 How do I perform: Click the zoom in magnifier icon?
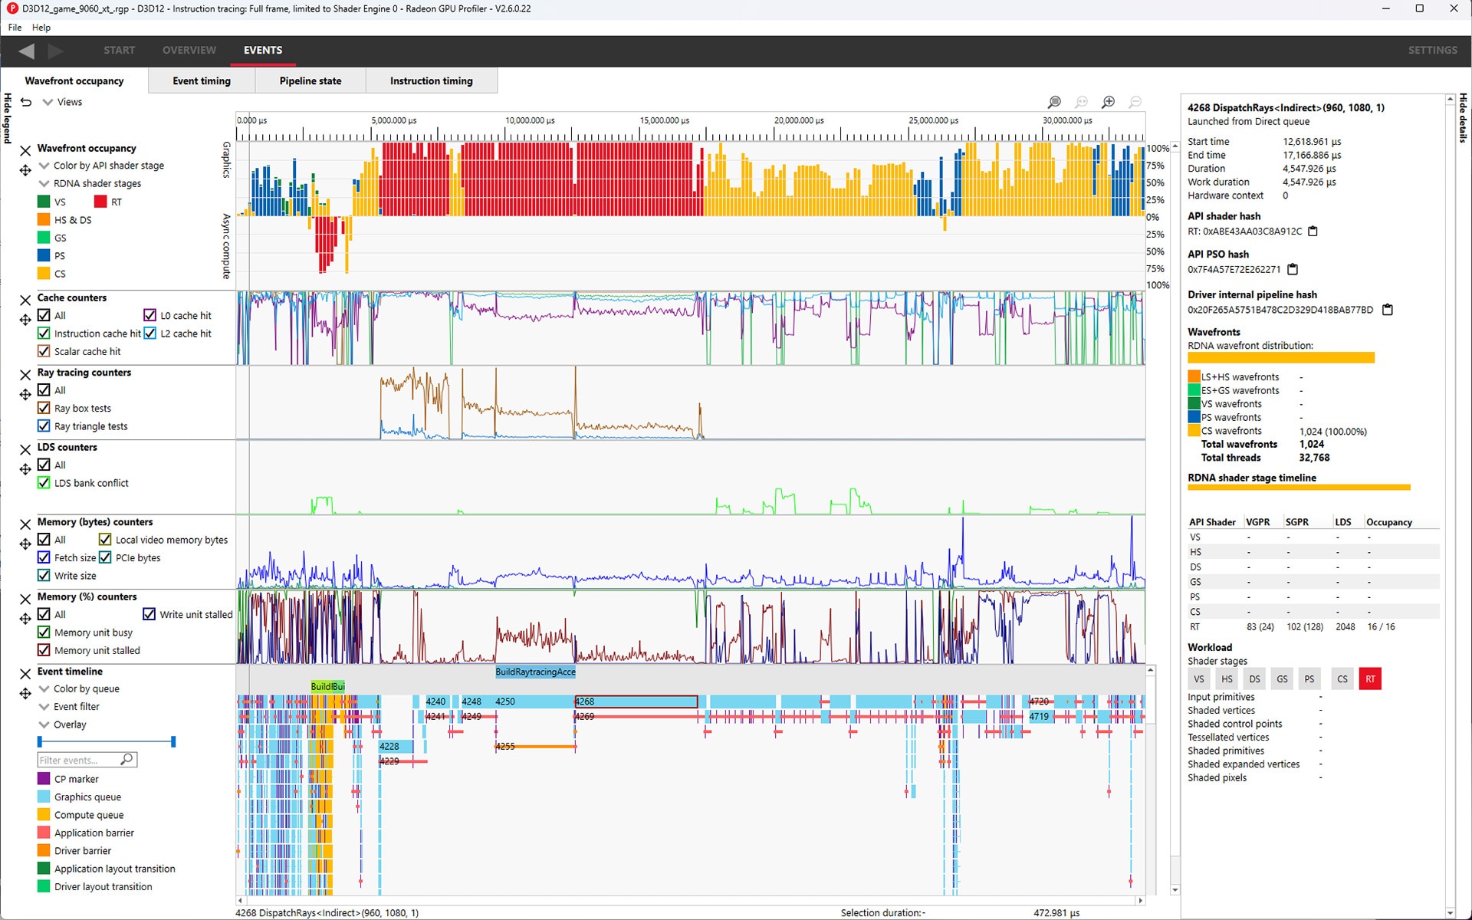[1108, 102]
